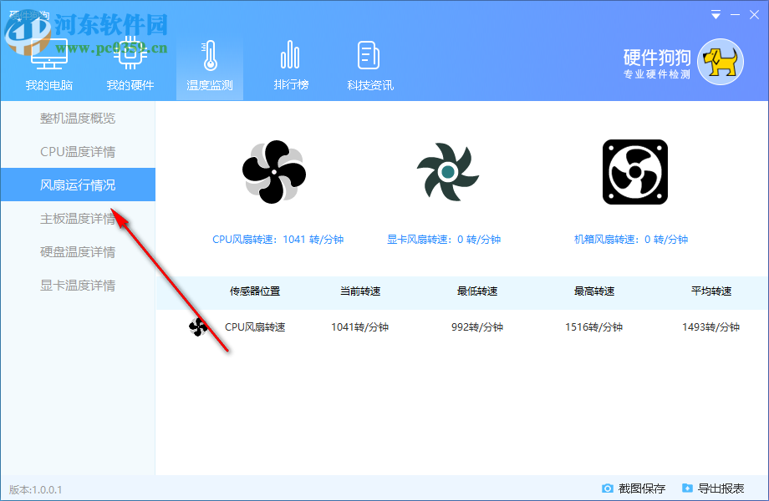The height and width of the screenshot is (501, 769).
Task: Open CPU温度详情 from the sidebar
Action: pyautogui.click(x=78, y=151)
